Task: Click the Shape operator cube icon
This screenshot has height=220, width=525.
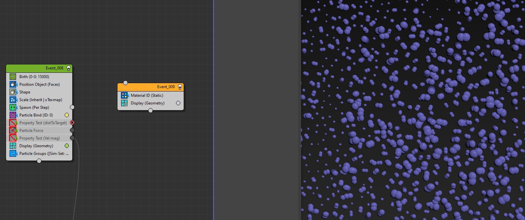Action: [13, 92]
